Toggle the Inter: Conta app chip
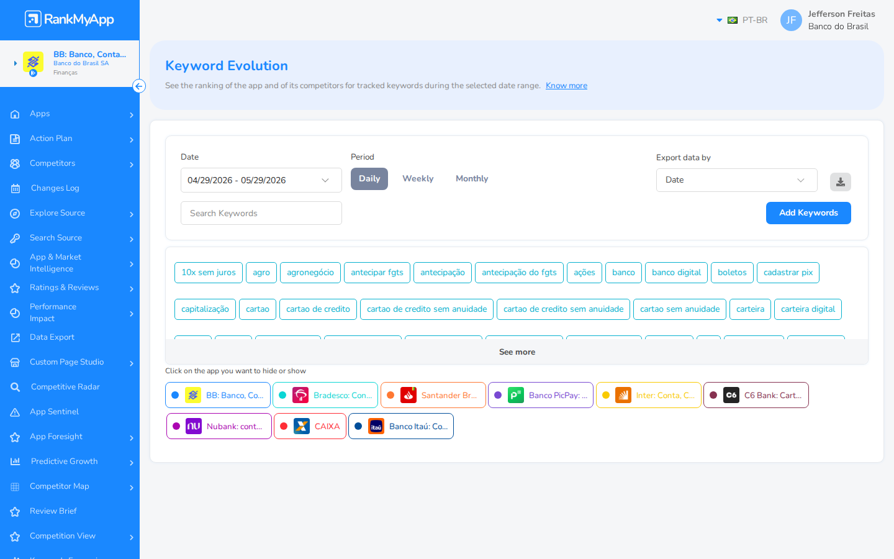894x559 pixels. point(649,395)
